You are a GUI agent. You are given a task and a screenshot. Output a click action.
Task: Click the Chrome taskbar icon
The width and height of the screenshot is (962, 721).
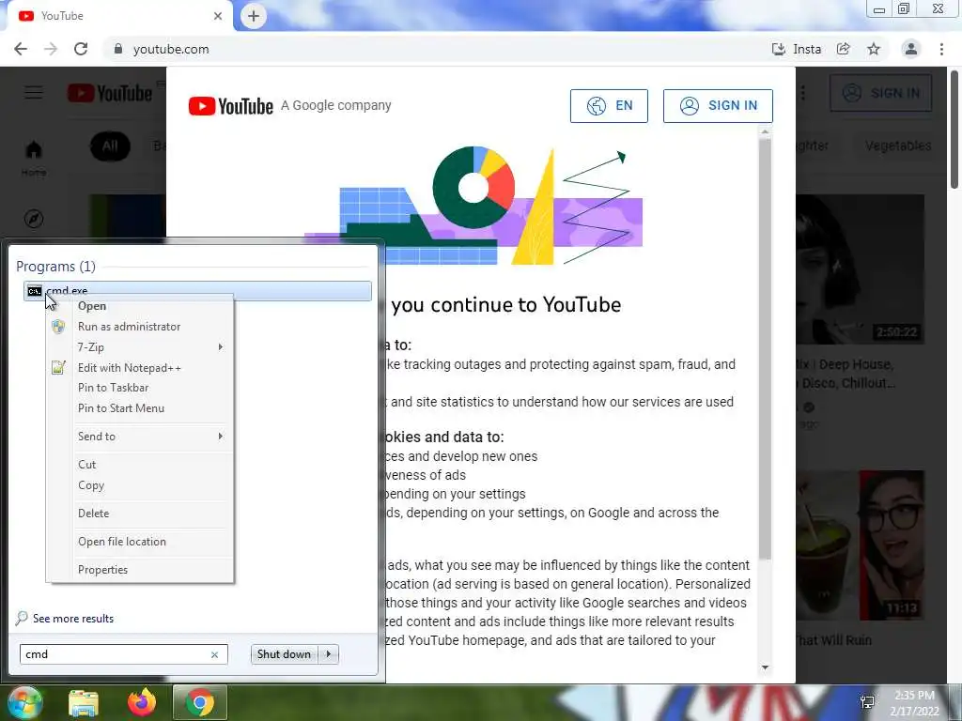[x=200, y=703]
